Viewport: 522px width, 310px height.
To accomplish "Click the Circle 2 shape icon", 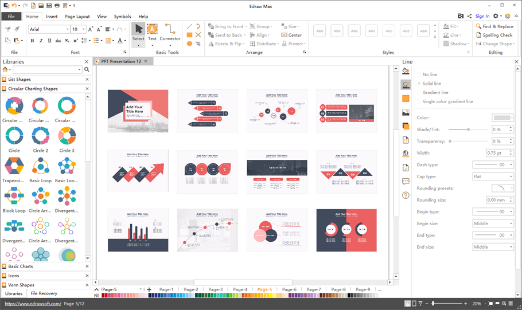I will pyautogui.click(x=40, y=137).
